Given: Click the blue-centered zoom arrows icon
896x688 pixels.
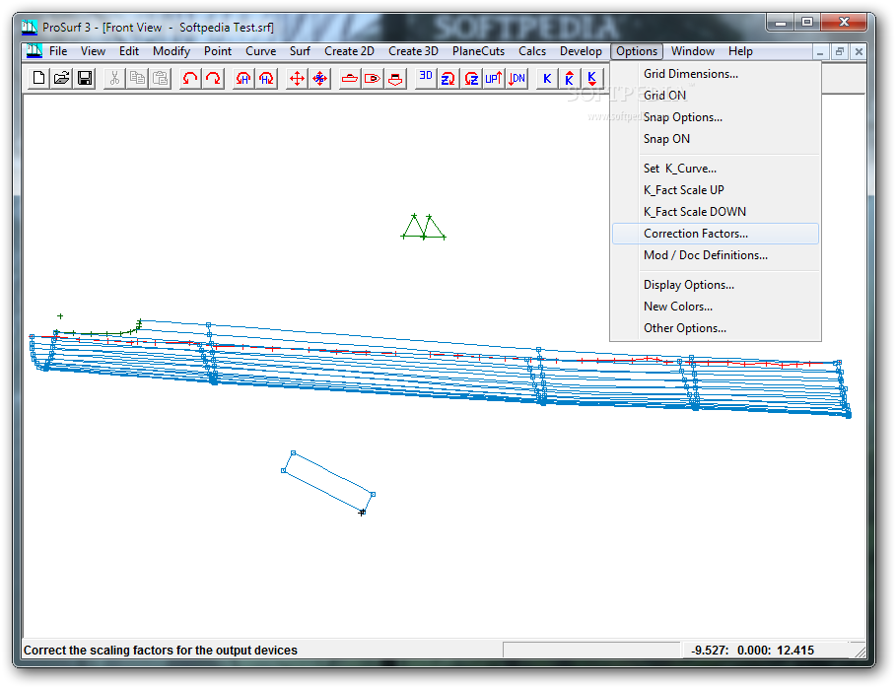Looking at the screenshot, I should (319, 78).
